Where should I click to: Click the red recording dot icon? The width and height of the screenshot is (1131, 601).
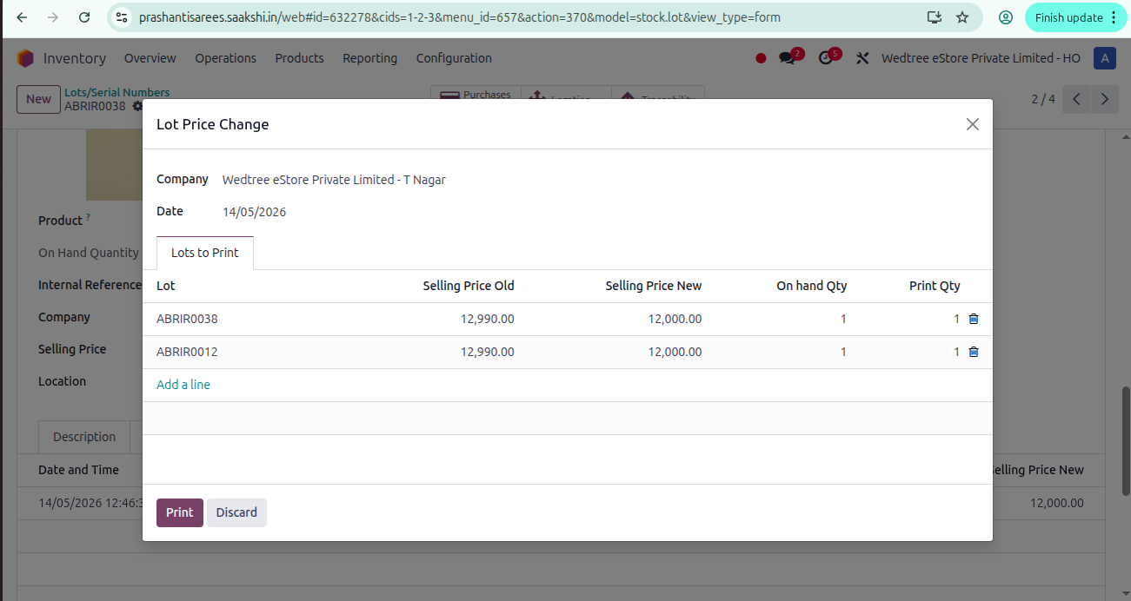pyautogui.click(x=761, y=58)
